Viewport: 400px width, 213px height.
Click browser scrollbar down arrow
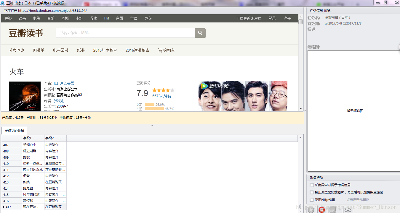(301, 109)
